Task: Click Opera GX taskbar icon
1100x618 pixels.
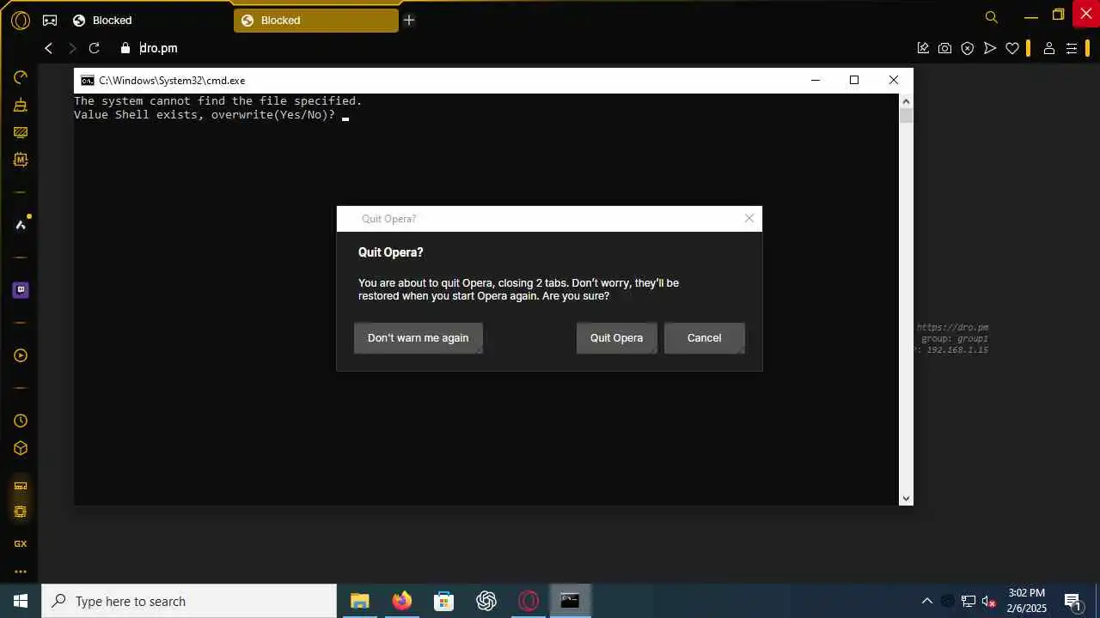Action: coord(529,601)
